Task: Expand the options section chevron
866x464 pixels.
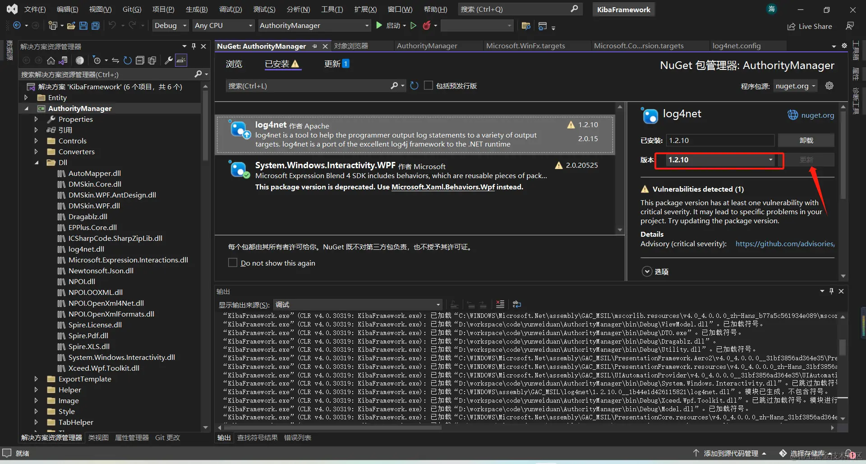Action: [x=647, y=271]
